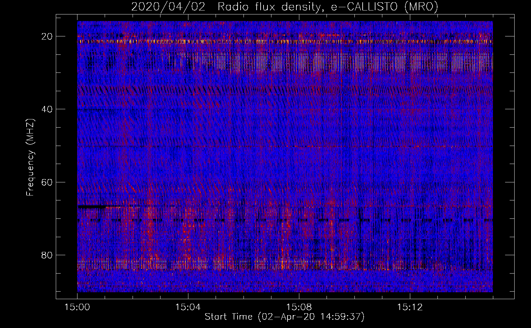531x328 pixels.
Task: Click the 80 frequency tick label
Action: point(47,255)
